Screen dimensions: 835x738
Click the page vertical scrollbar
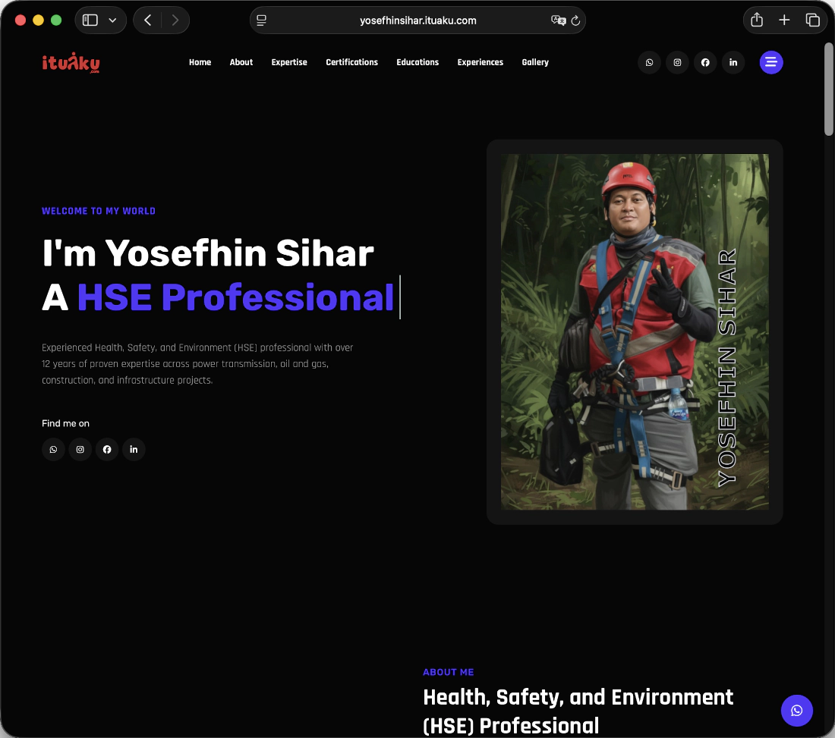(829, 90)
